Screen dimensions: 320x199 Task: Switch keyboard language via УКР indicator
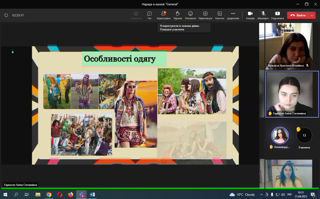coord(289,195)
